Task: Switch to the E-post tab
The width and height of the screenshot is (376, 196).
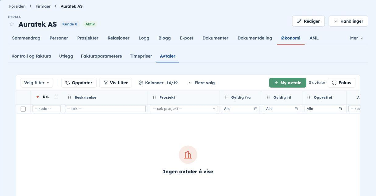Action: [187, 38]
